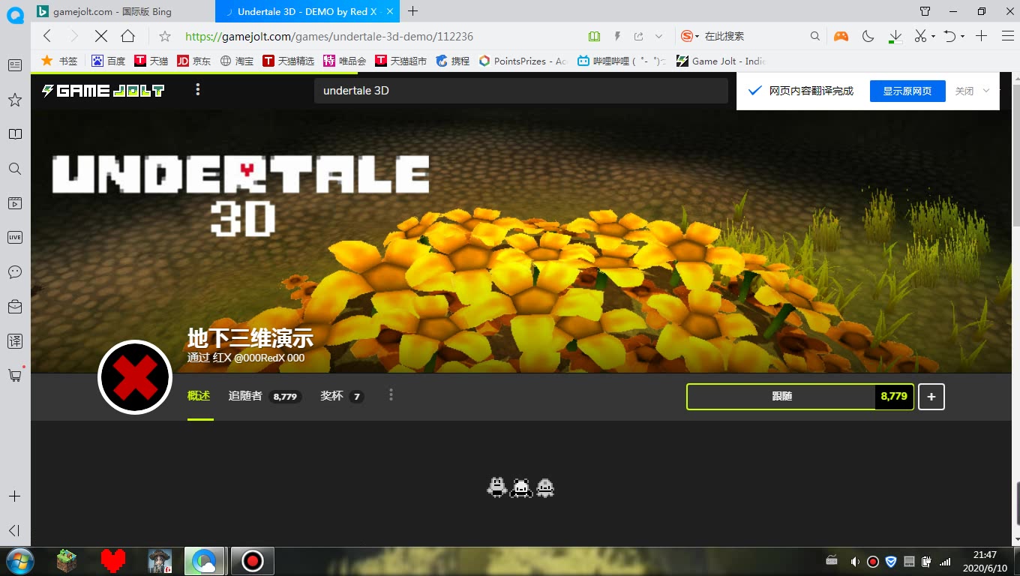Viewport: 1020px width, 576px height.
Task: Go back with the browser back arrow
Action: 47,36
